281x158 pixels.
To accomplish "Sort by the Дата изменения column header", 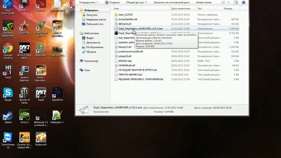I will tap(180, 8).
